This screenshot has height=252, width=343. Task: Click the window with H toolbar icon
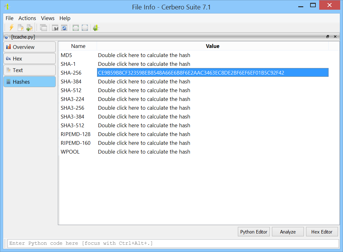click(x=55, y=28)
